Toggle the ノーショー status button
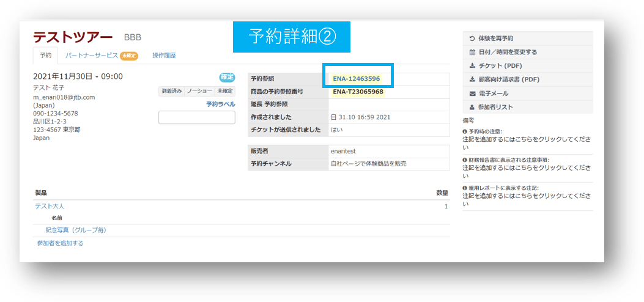 click(199, 91)
